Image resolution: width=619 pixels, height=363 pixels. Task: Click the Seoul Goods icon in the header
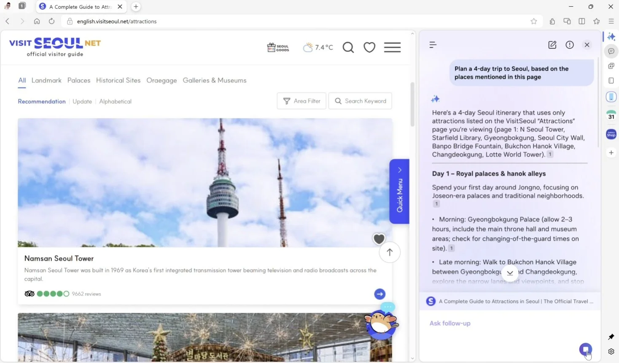coord(278,47)
